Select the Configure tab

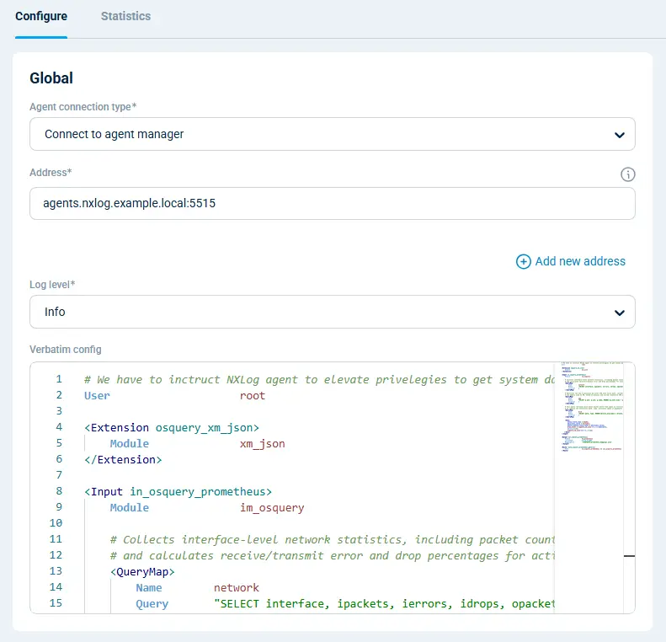coord(41,16)
